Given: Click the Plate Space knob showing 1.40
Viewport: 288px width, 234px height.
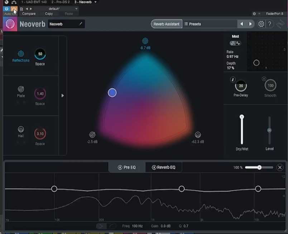Looking at the screenshot, I should click(40, 94).
